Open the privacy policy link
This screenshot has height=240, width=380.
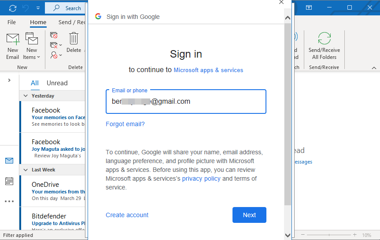(x=201, y=178)
